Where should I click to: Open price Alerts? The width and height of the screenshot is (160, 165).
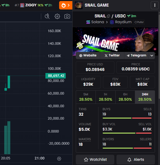[x=136, y=159]
